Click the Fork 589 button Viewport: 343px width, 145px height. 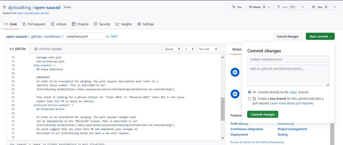click(286, 7)
